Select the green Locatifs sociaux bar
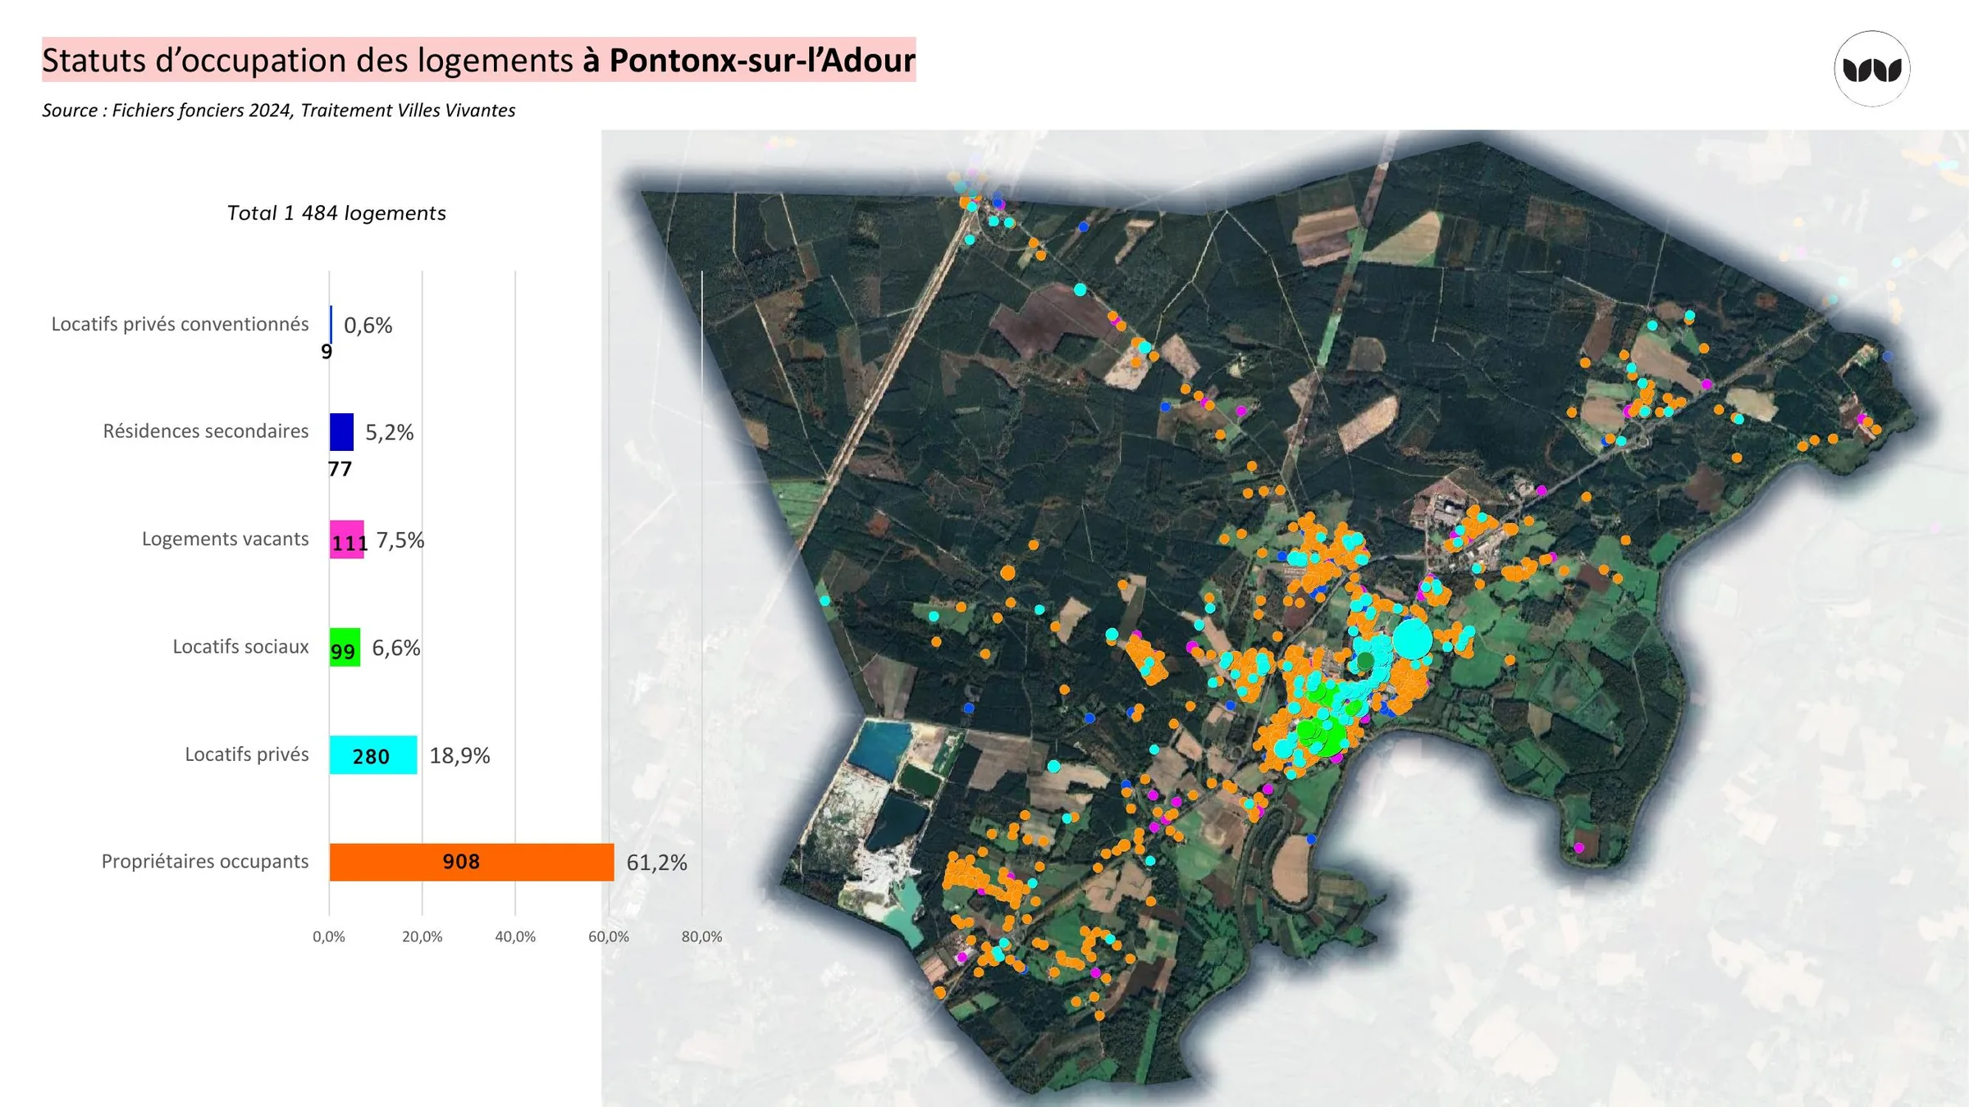 point(345,647)
